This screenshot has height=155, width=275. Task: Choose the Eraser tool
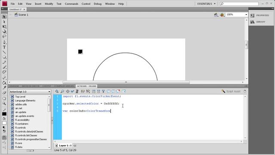coord(4,93)
